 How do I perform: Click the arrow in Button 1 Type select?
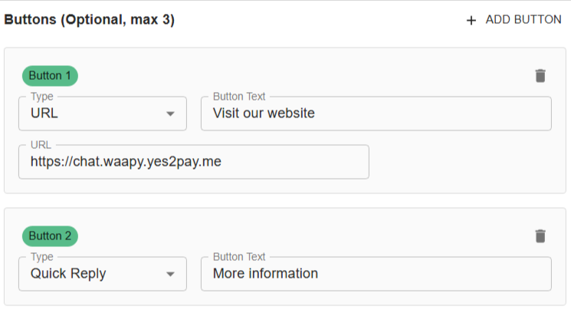pos(170,114)
